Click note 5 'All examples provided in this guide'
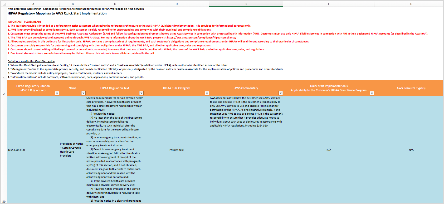The width and height of the screenshot is (444, 204). point(159,42)
